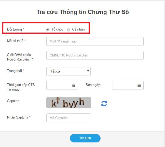
Task: Select the Cá nhân radio button
Action: (x=68, y=30)
